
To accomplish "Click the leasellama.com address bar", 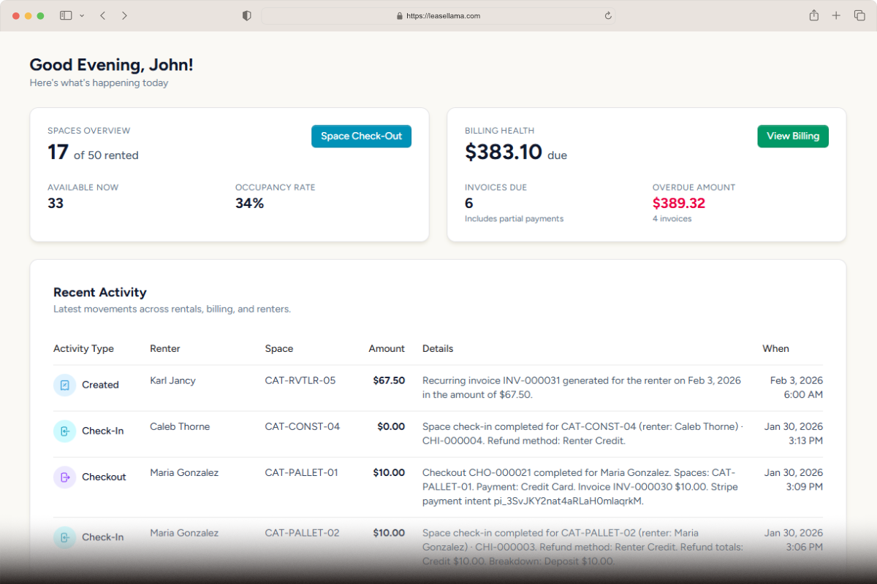I will pyautogui.click(x=438, y=15).
